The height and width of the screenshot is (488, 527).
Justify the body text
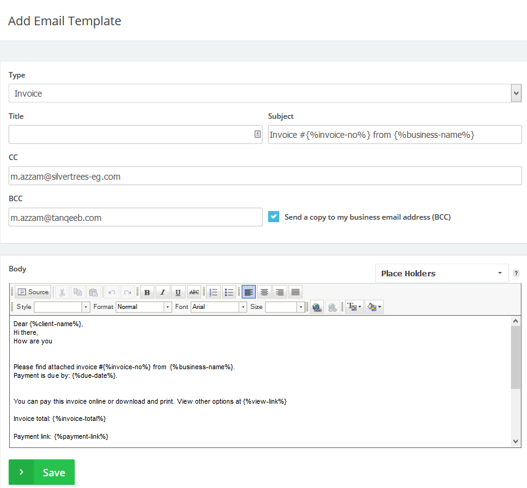(295, 292)
